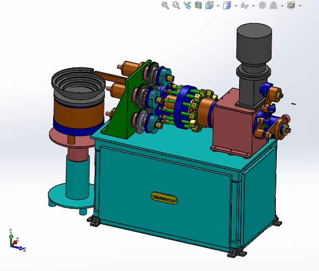Select the red X axis of the triad
Image resolution: width=319 pixels, height=271 pixels.
coord(16,241)
